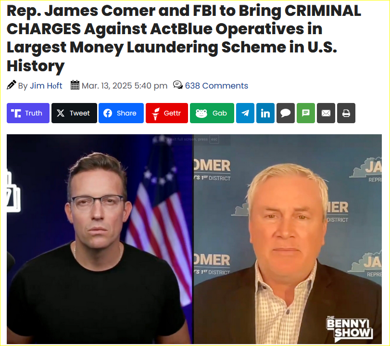Open author Jim Hoft's page
This screenshot has height=346, width=390.
point(46,86)
